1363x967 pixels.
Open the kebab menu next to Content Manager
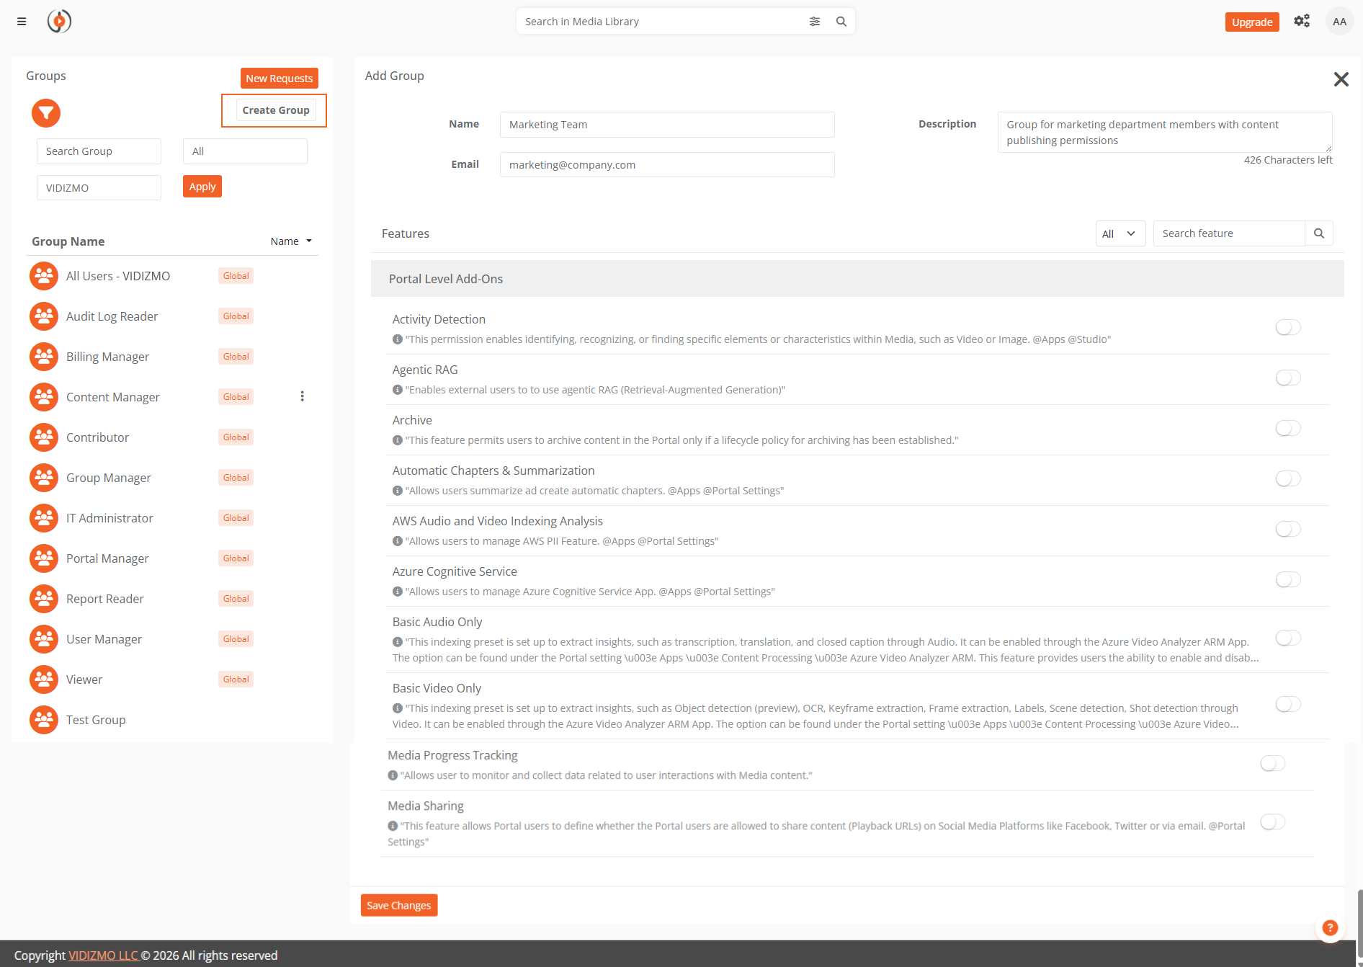click(x=302, y=396)
